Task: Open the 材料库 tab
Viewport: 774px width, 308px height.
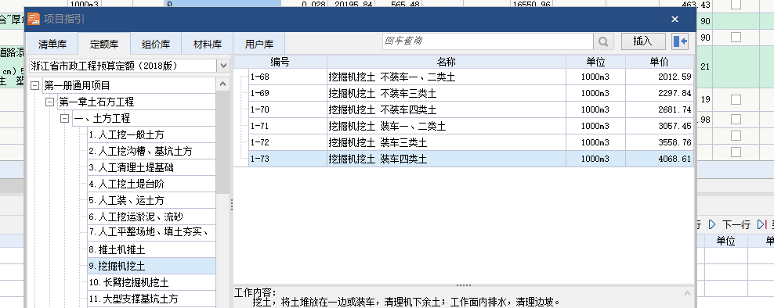Action: [x=208, y=44]
